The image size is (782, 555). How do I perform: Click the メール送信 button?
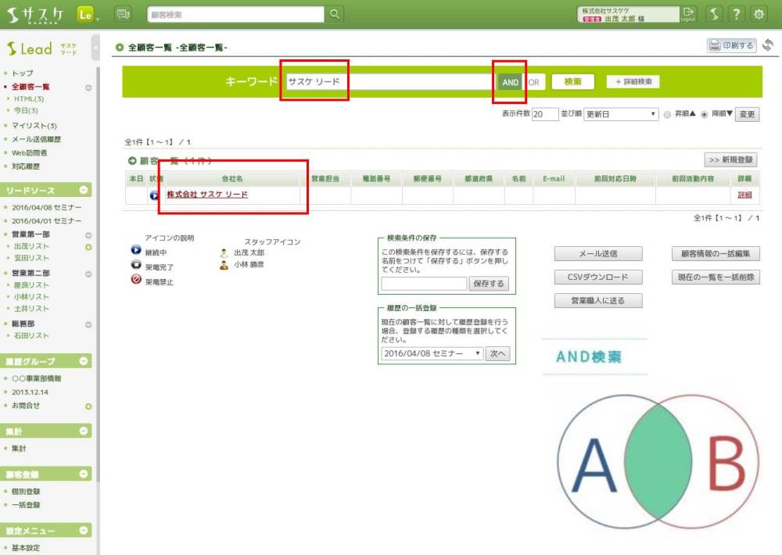click(x=598, y=254)
